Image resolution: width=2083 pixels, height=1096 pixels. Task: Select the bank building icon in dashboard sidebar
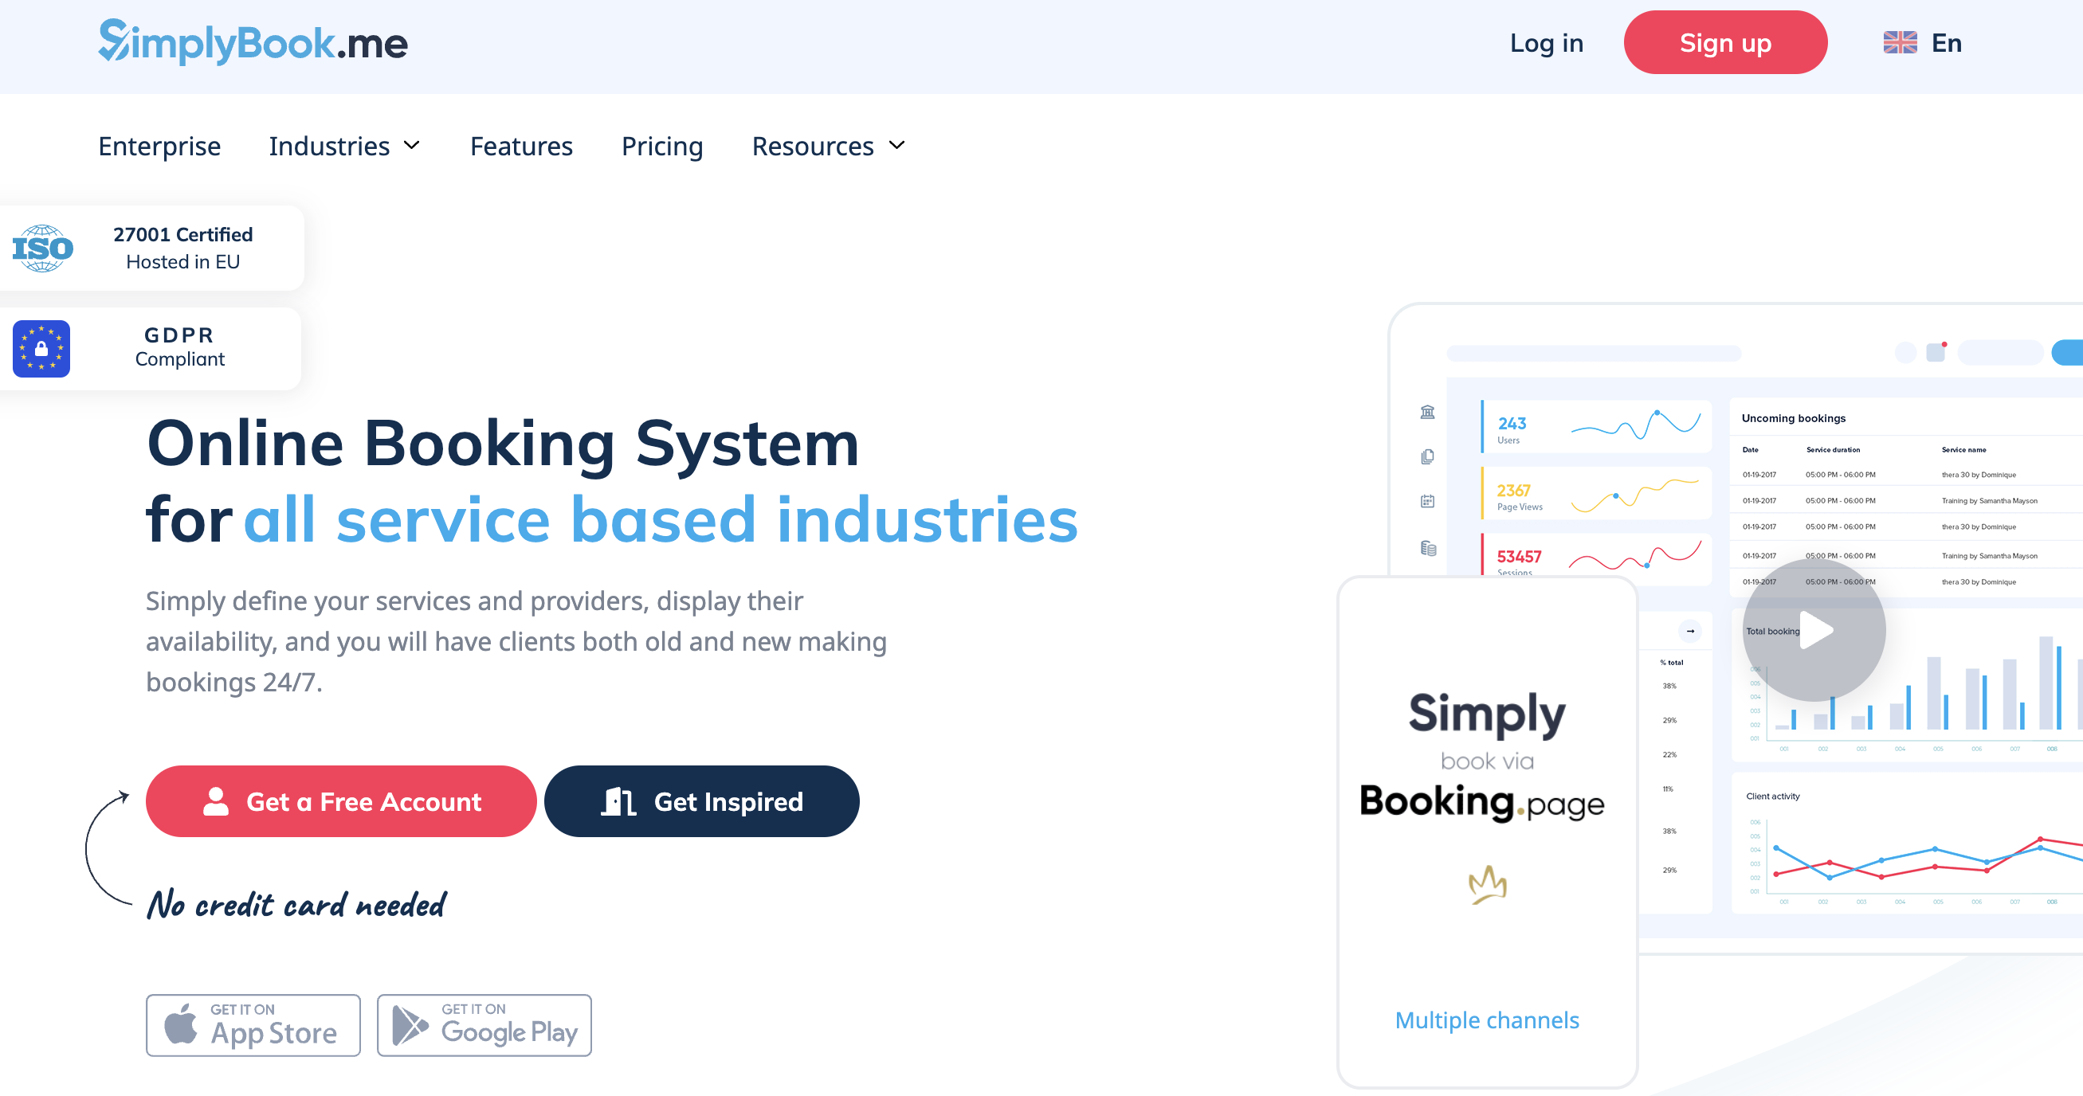[x=1428, y=413]
